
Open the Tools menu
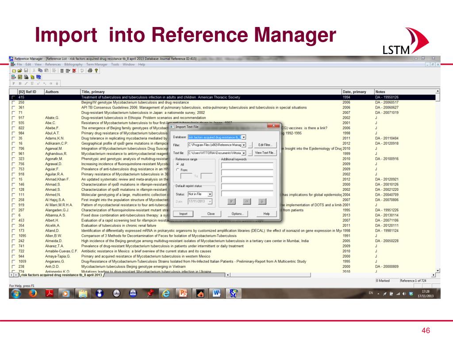[115, 65]
